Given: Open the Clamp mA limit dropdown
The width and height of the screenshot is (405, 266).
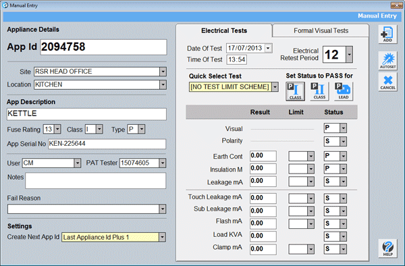Looking at the screenshot, I should [310, 249].
